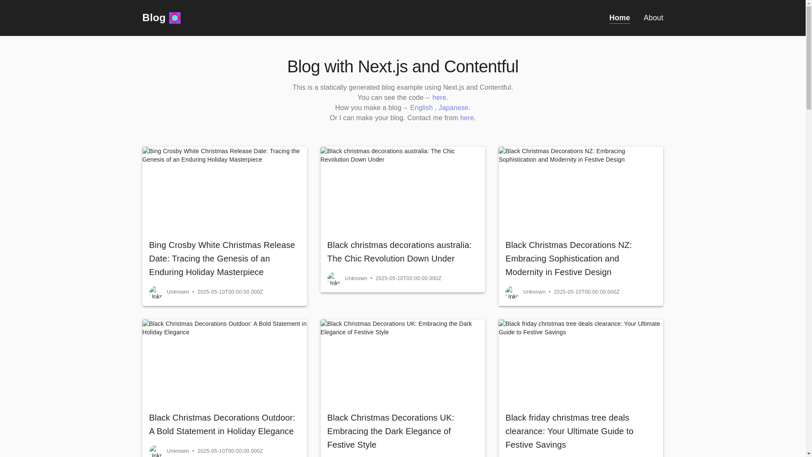Open the English blog tutorial link
The image size is (812, 457).
tap(421, 107)
